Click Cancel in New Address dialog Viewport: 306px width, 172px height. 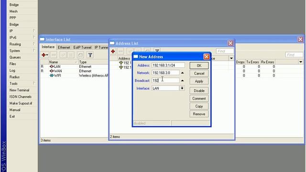coord(199,74)
